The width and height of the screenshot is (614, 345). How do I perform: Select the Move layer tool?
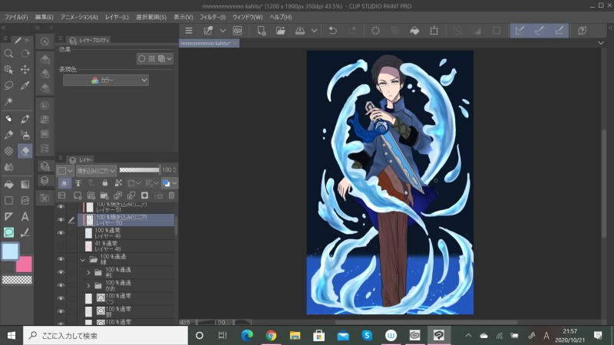point(25,70)
